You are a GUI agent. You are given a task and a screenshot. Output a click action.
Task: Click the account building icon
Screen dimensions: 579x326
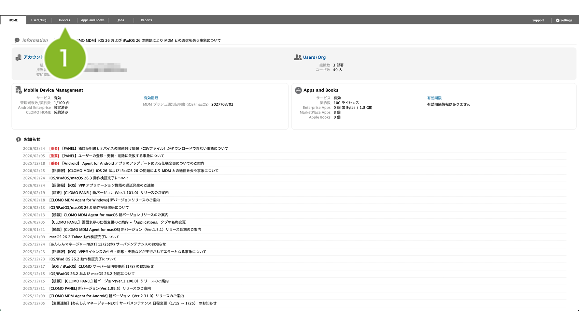coord(19,57)
